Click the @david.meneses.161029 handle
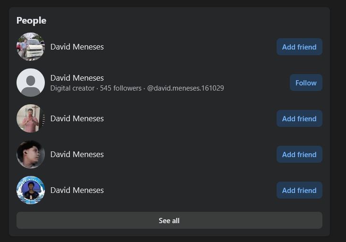346x242 pixels. (186, 88)
